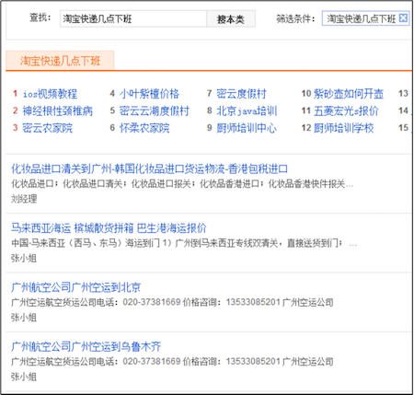Click 张小姐 under 广州空运到北京 listing

(24, 318)
